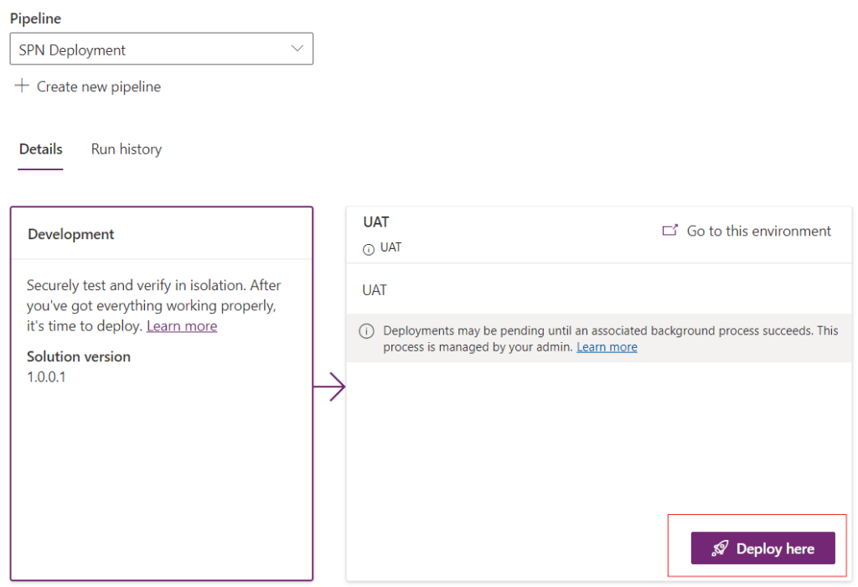The width and height of the screenshot is (858, 587).
Task: Click the UAT stage title
Action: pyautogui.click(x=376, y=222)
